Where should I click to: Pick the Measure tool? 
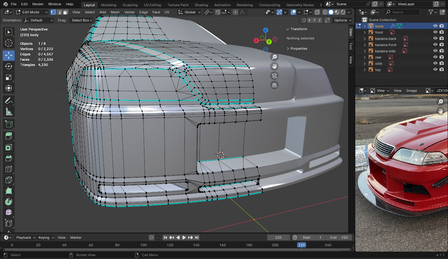click(9, 112)
